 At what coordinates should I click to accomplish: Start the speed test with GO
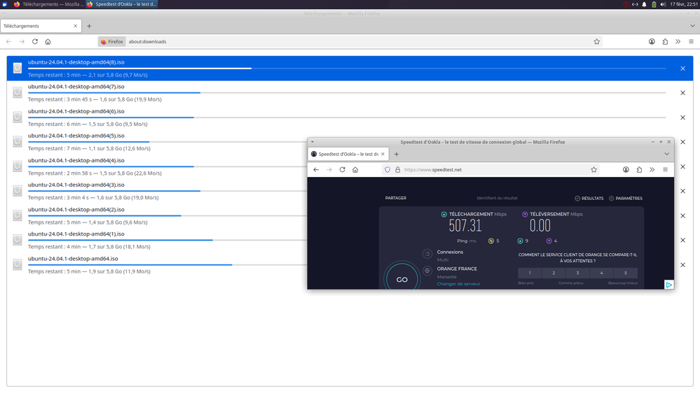pos(402,280)
